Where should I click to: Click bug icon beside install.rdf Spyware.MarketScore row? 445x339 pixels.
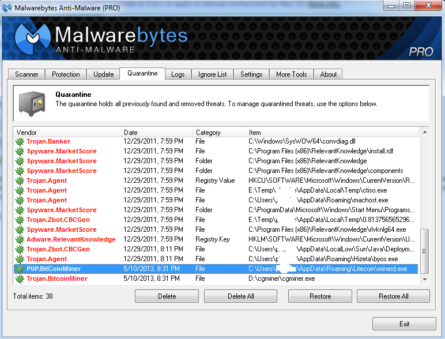coord(20,151)
